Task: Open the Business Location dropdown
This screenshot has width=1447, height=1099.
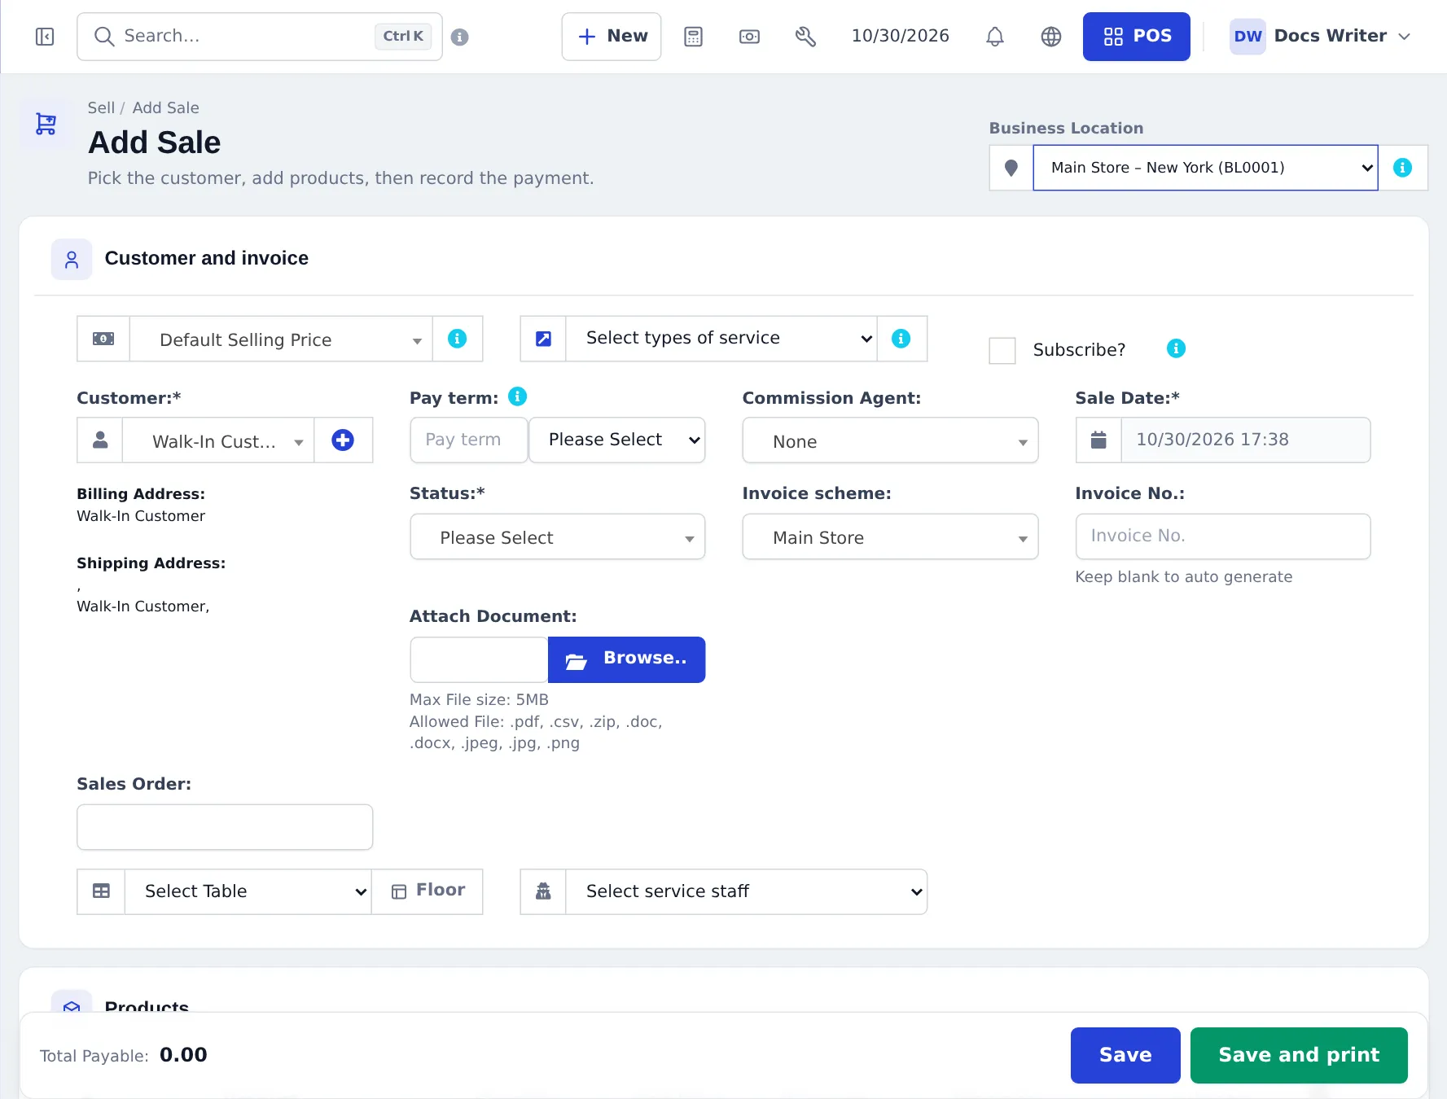Action: point(1204,168)
